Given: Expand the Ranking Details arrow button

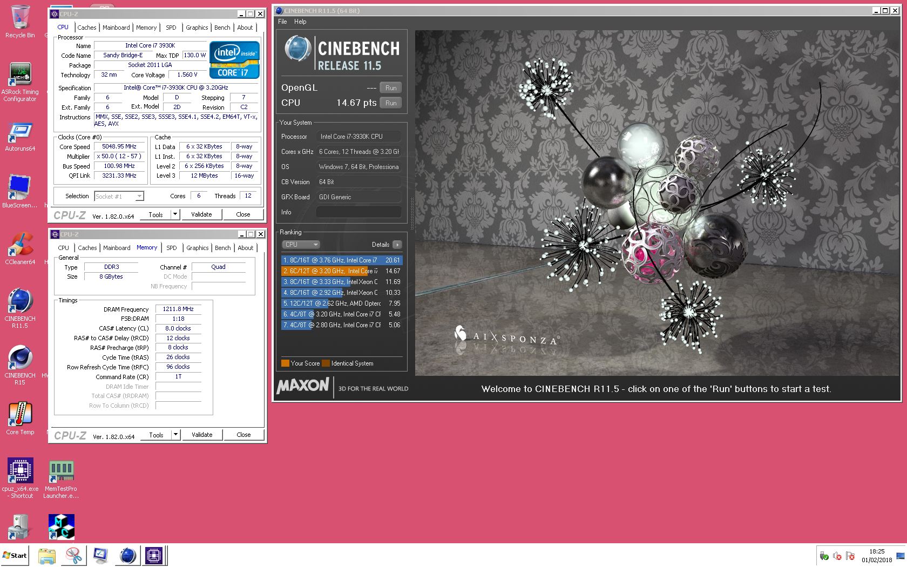Looking at the screenshot, I should [x=397, y=245].
